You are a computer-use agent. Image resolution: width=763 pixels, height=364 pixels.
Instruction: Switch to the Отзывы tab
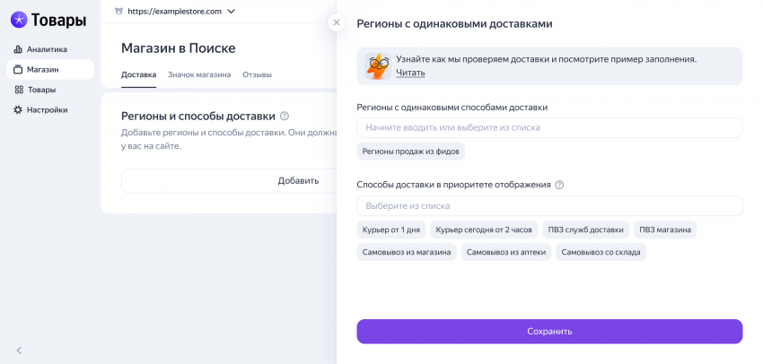pyautogui.click(x=257, y=74)
